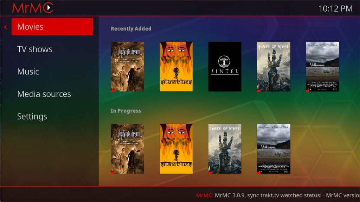Resume Sita Sings the Blues in In Progress

[176, 149]
